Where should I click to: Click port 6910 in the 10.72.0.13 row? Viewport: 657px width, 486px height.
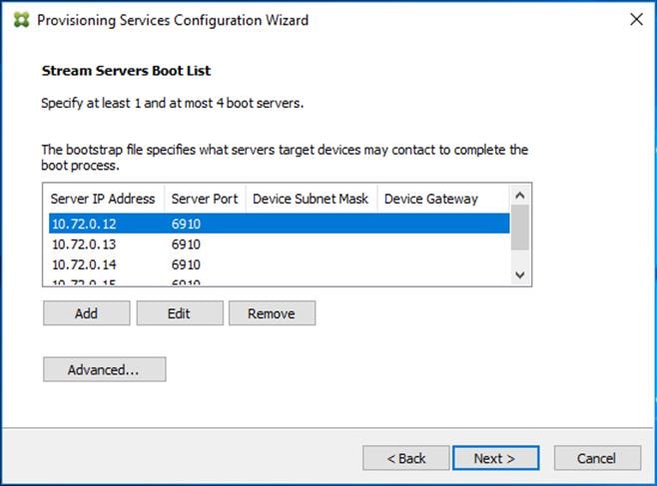186,244
